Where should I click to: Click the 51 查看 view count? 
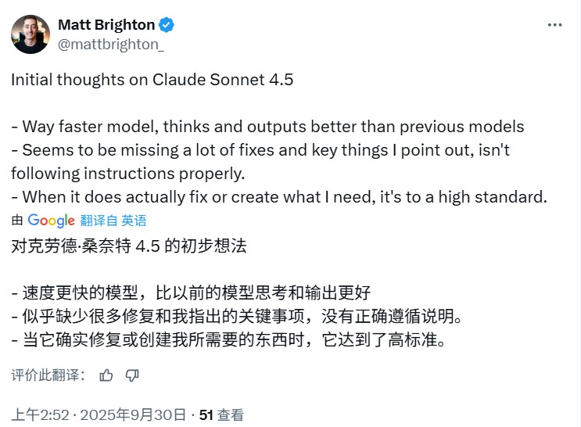(221, 414)
